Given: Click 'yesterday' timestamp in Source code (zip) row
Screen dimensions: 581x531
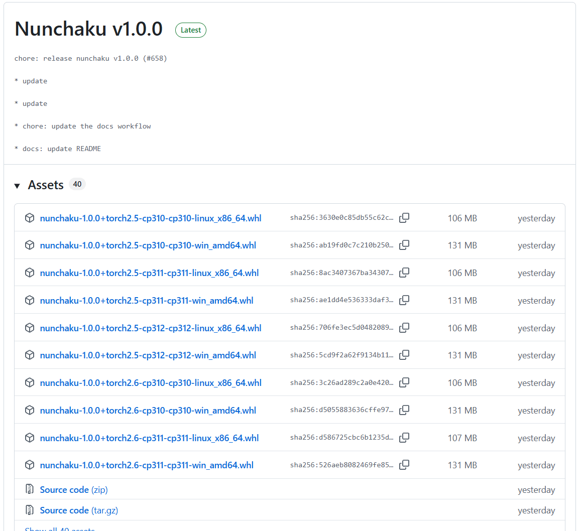Looking at the screenshot, I should click(536, 490).
